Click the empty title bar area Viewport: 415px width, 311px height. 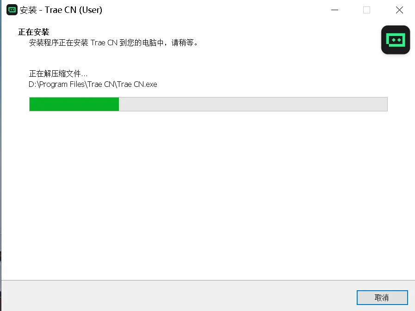coord(212,10)
